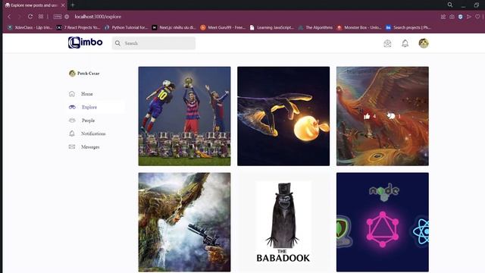The image size is (485, 273).
Task: Focus the Limbo Search input field
Action: 154,43
